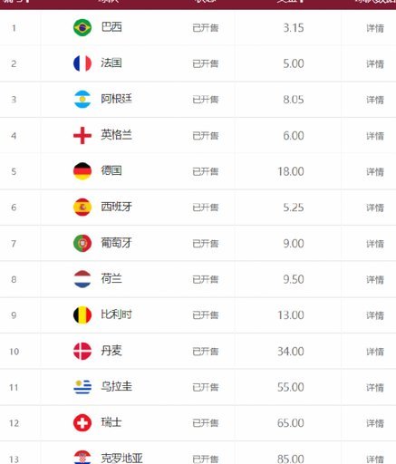Open 详情 link for 瑞士 row
Viewport: 396px width, 464px height.
[x=375, y=423]
